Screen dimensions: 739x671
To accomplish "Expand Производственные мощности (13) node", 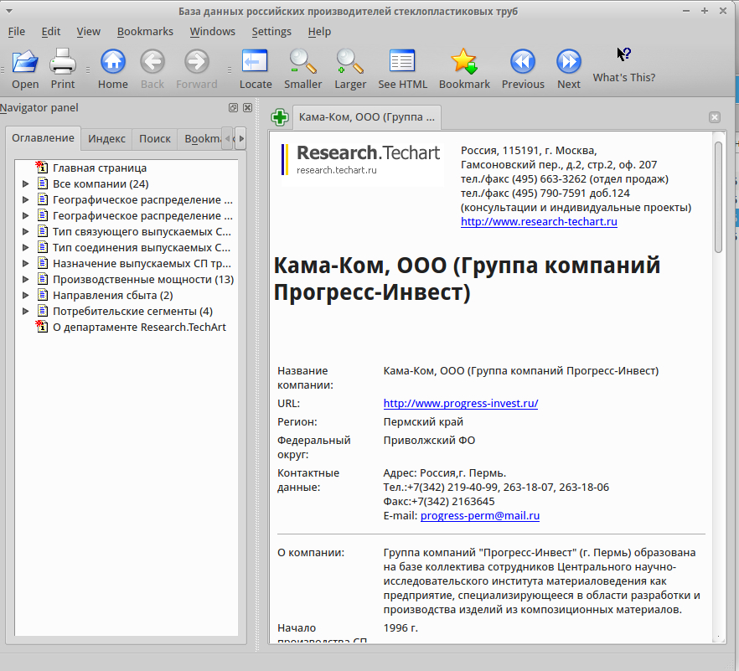I will click(26, 280).
